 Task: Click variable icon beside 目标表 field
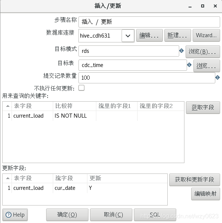[x=189, y=65]
